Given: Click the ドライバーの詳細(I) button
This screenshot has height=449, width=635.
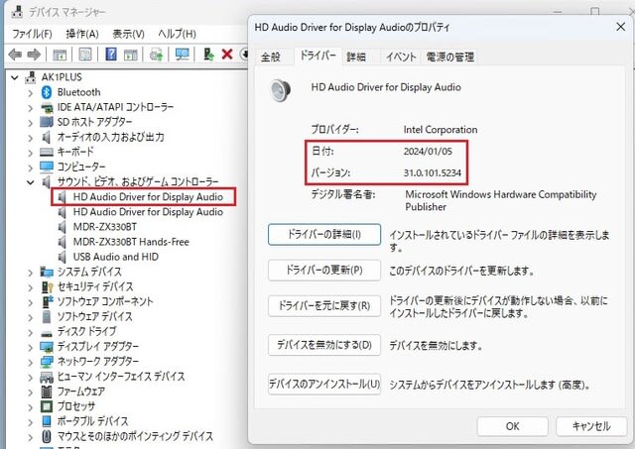Looking at the screenshot, I should click(x=324, y=235).
